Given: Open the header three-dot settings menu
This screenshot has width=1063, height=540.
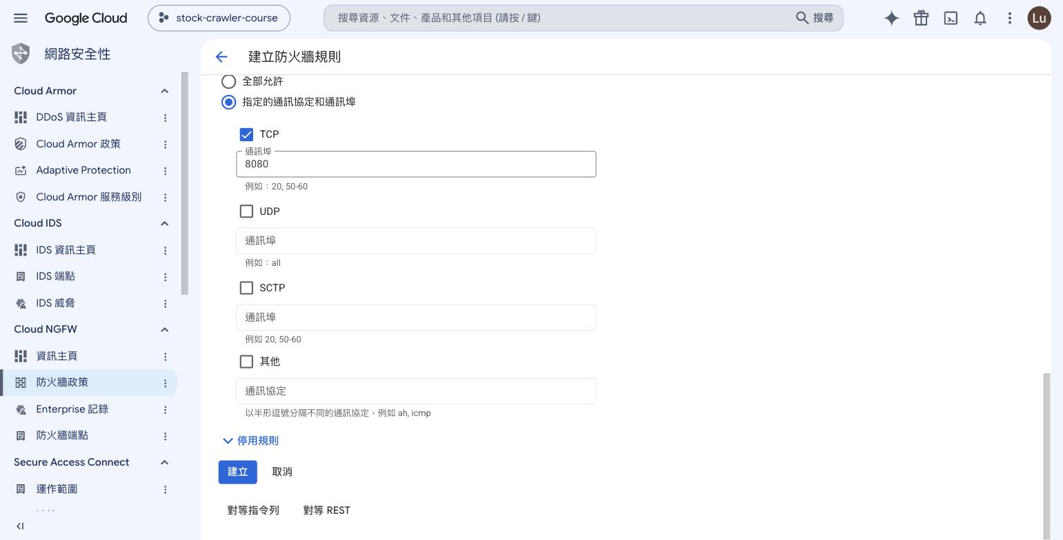Looking at the screenshot, I should click(x=1010, y=18).
